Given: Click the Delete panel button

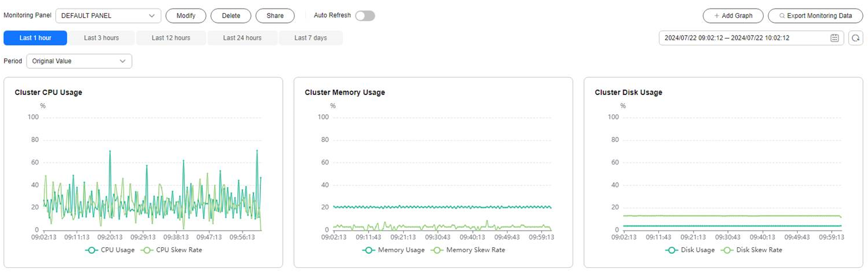Looking at the screenshot, I should (x=231, y=16).
